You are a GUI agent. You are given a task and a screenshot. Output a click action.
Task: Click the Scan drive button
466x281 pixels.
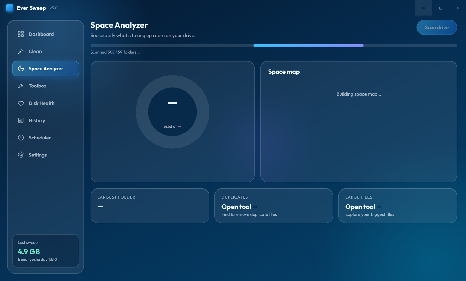(437, 27)
